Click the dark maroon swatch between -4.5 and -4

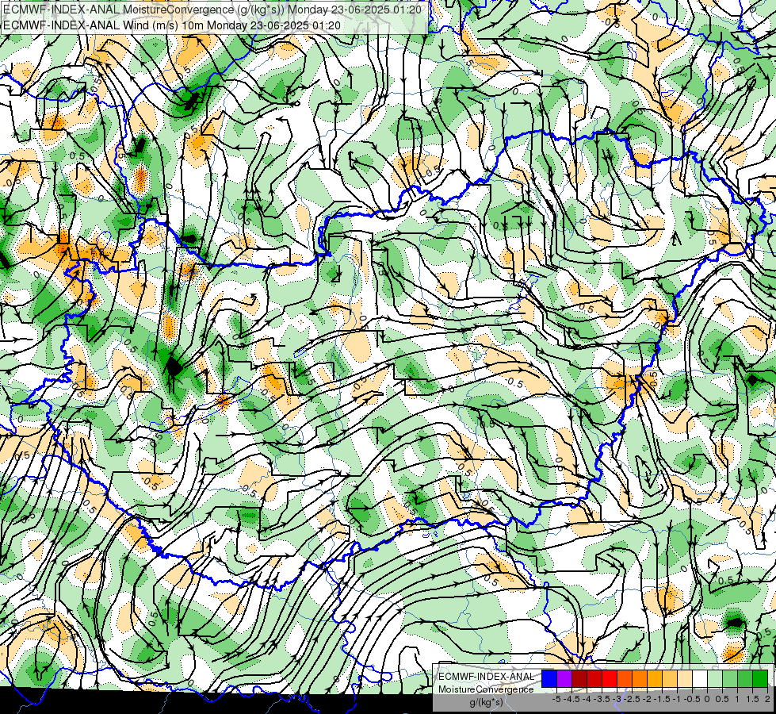(579, 678)
